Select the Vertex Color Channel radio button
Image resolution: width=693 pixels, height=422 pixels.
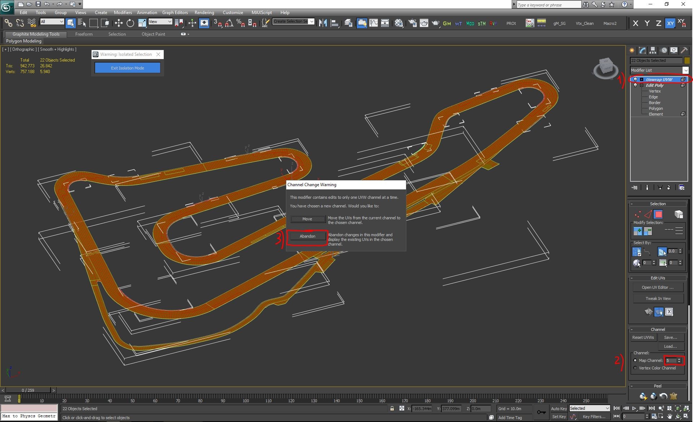tap(635, 368)
